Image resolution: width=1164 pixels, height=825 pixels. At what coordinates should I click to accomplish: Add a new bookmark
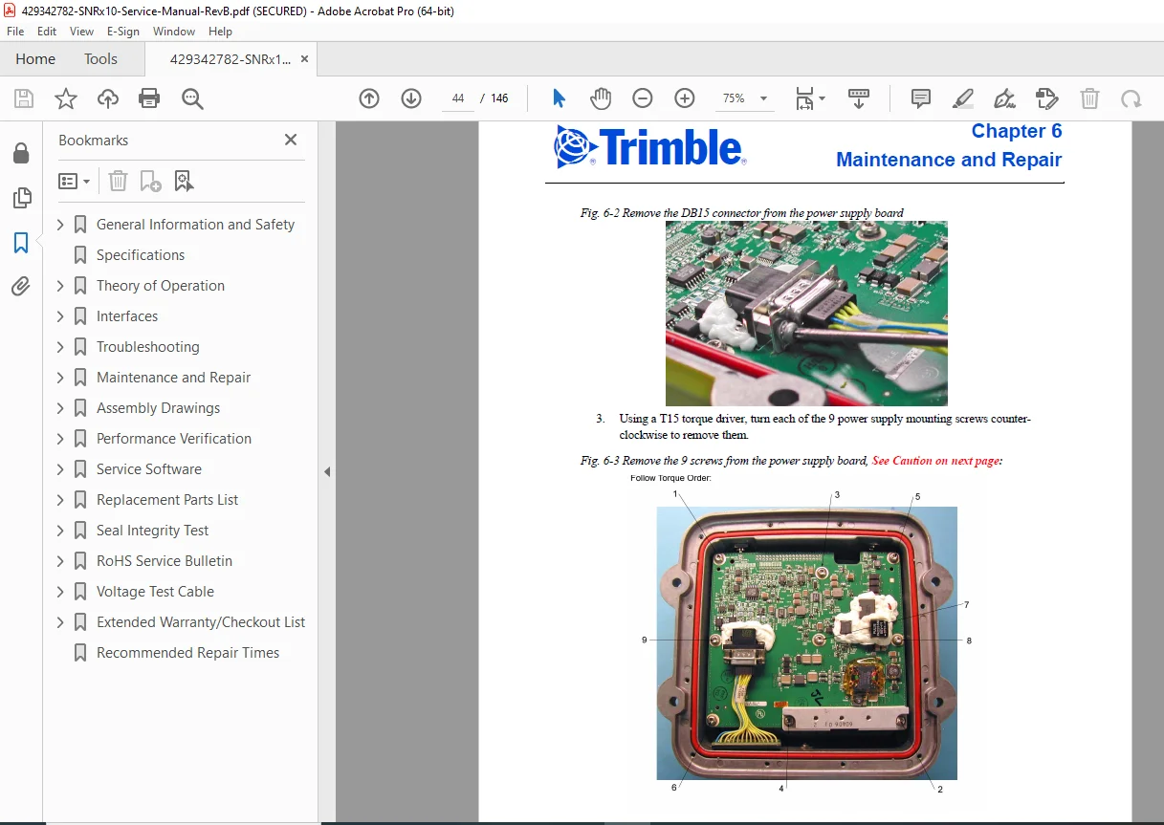click(150, 181)
